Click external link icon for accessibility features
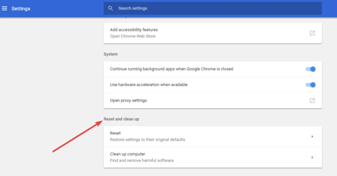The width and height of the screenshot is (337, 176). [x=312, y=33]
